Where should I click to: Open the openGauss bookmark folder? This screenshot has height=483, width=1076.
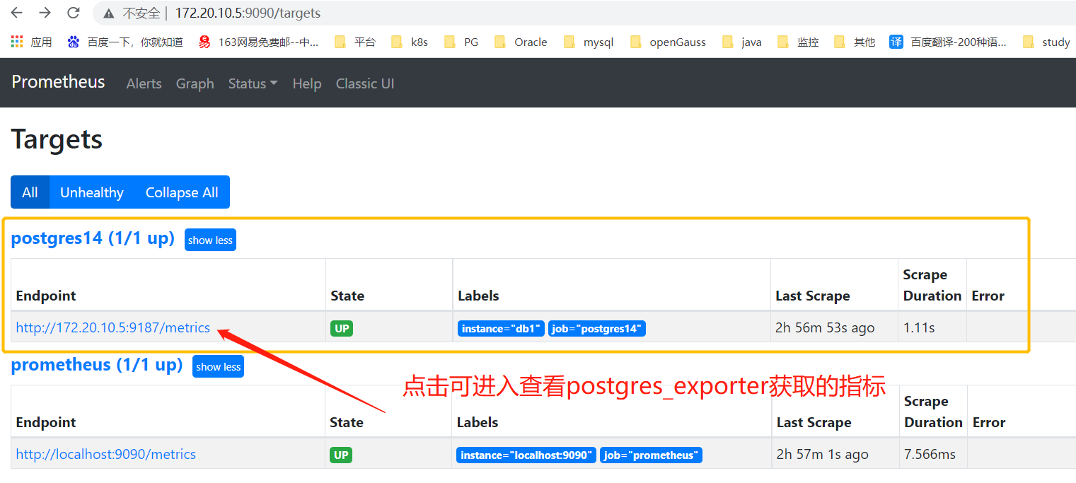668,42
